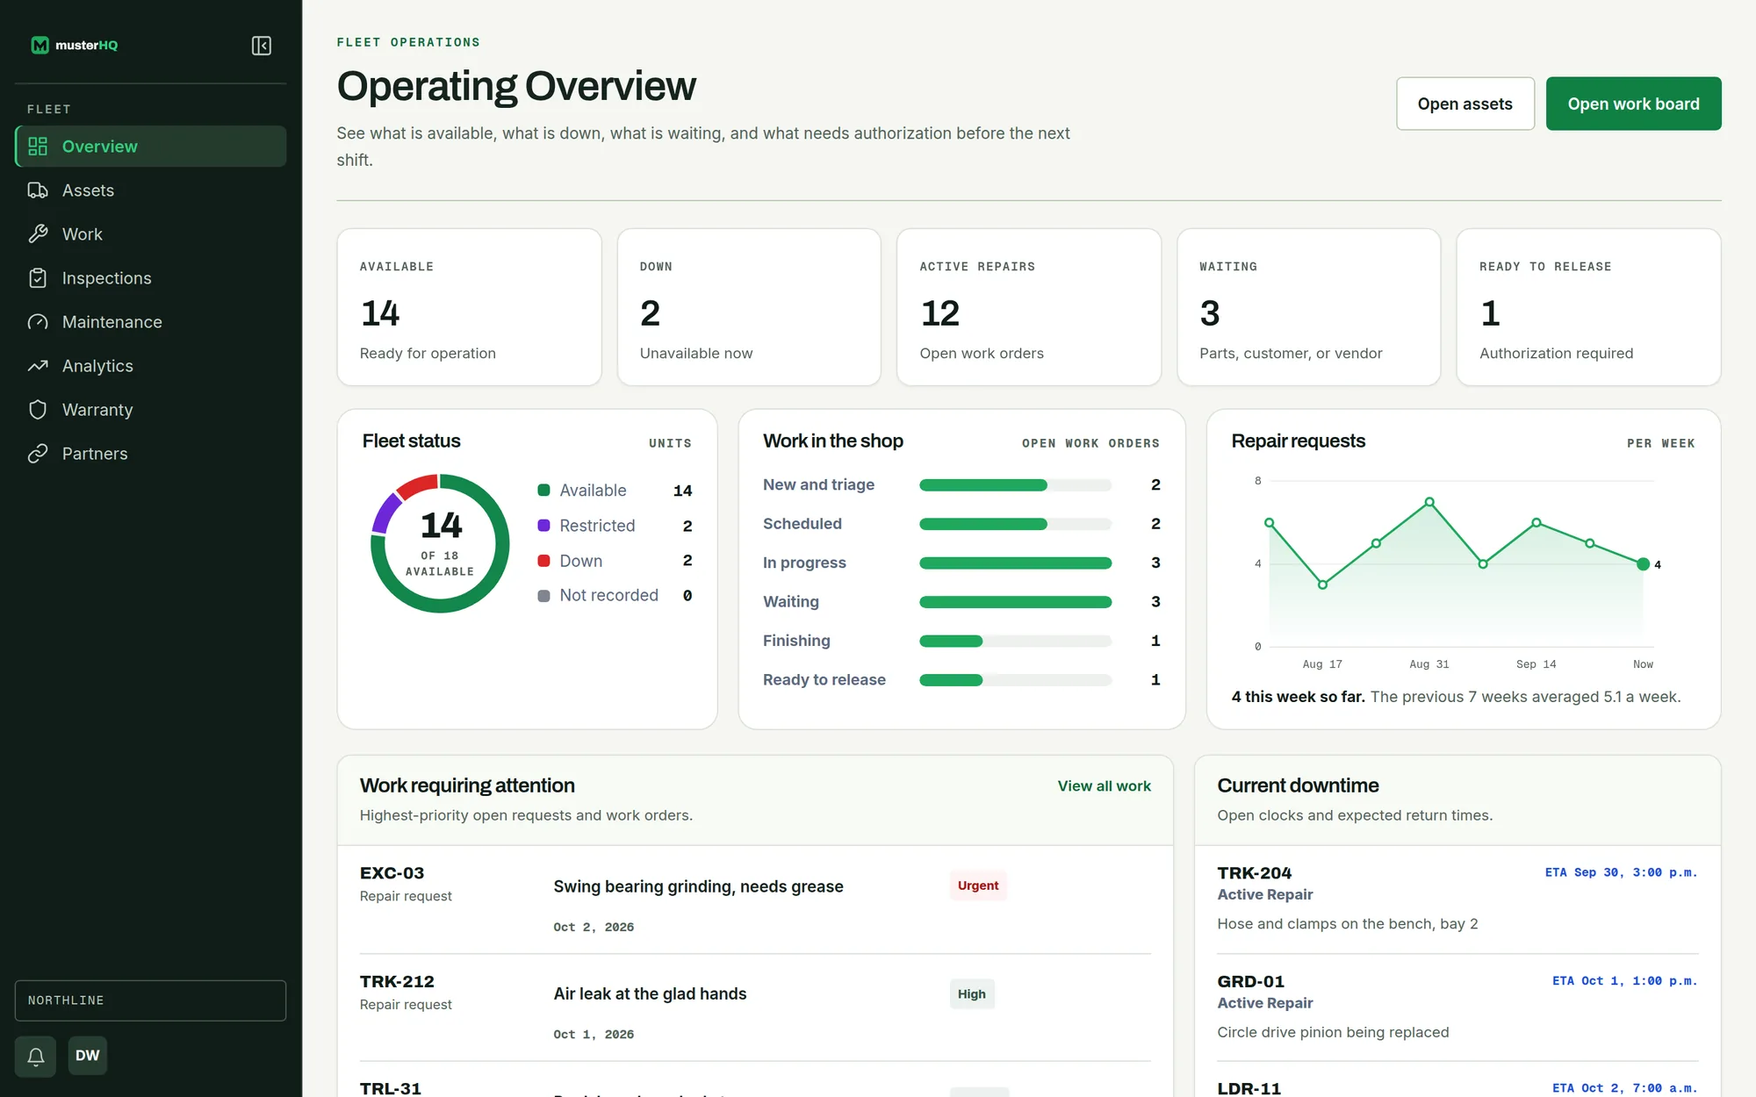Click the Maintenance gauge icon
The height and width of the screenshot is (1097, 1756).
(38, 322)
